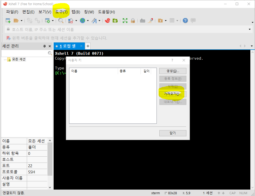Sort key list by 길이 column header
Screen dimensions: 255x196
click(x=146, y=71)
